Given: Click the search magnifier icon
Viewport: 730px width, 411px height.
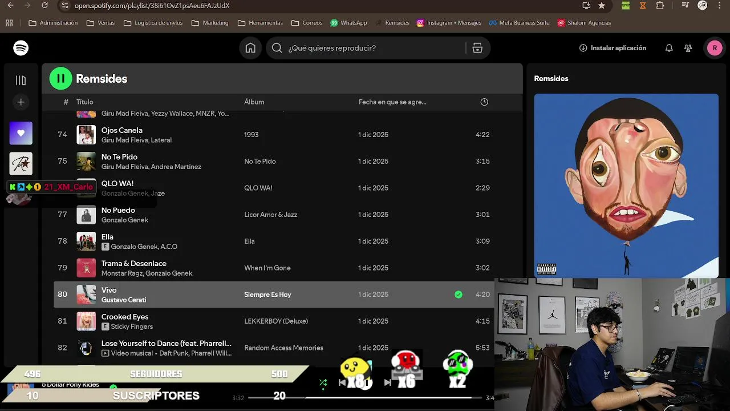Looking at the screenshot, I should point(277,48).
